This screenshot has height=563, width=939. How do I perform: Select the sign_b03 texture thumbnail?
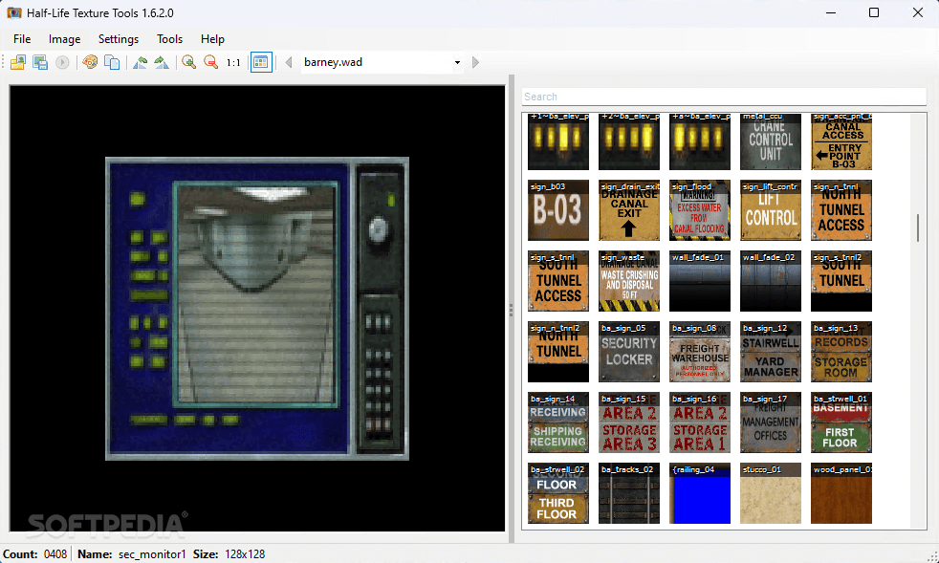558,210
